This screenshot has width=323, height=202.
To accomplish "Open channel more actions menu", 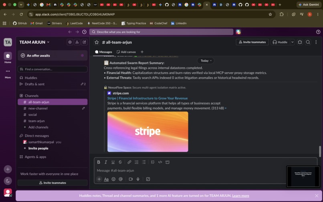I will [316, 42].
